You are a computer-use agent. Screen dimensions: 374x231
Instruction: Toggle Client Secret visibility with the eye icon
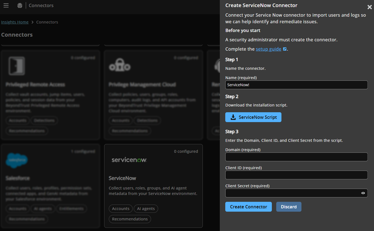point(363,193)
